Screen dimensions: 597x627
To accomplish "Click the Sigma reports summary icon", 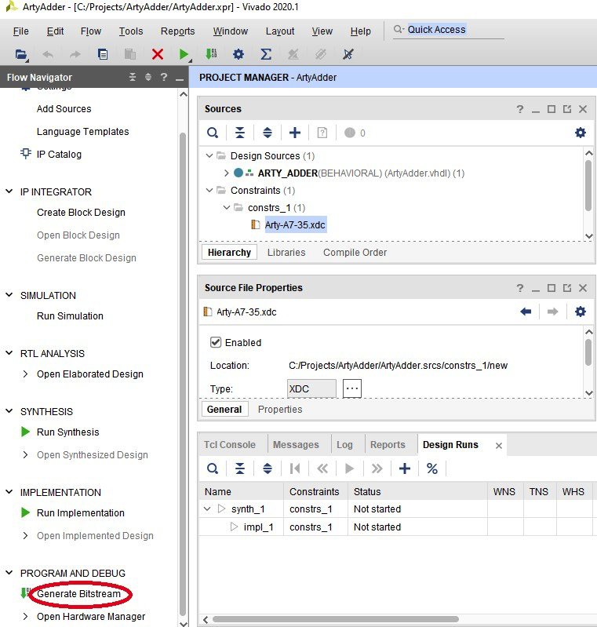I will pyautogui.click(x=266, y=54).
